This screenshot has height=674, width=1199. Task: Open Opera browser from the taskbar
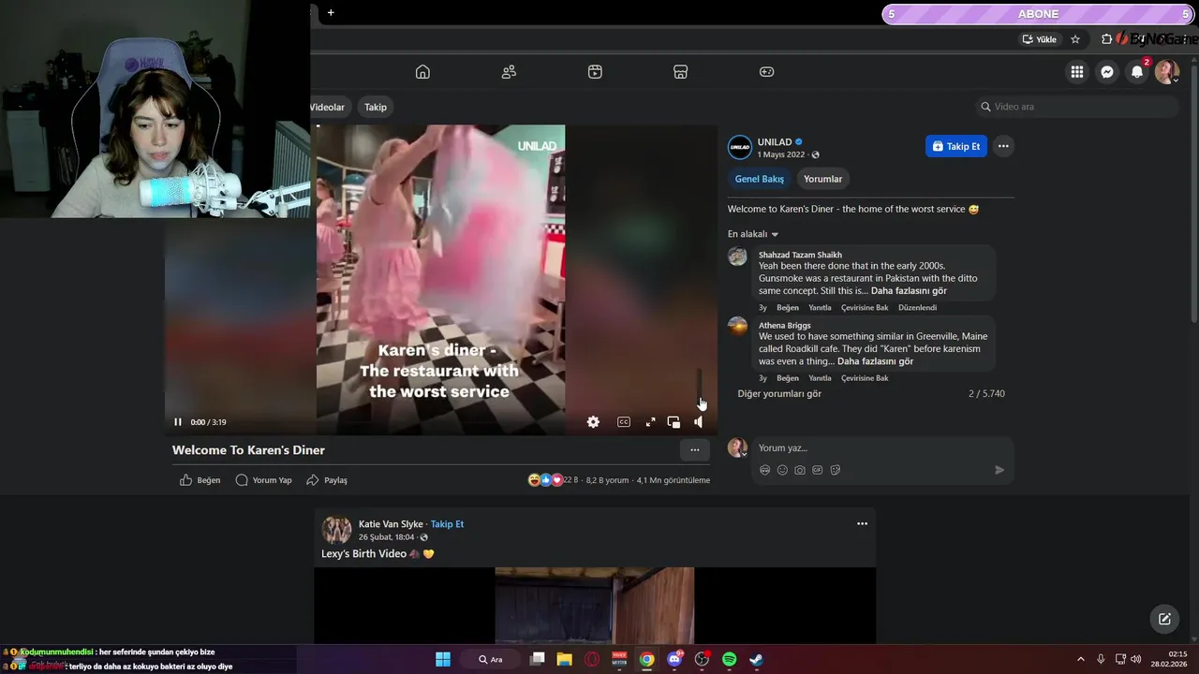click(x=592, y=659)
